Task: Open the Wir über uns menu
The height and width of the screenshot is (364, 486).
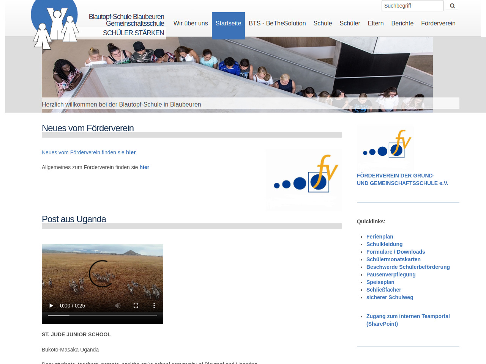Action: (x=191, y=24)
